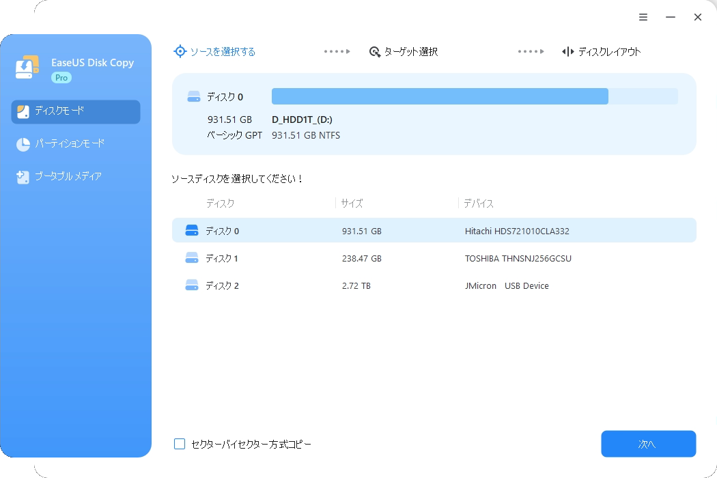Click Hitachi HDS721010CLA332 device name
Screen dimensions: 717x478
coord(517,231)
